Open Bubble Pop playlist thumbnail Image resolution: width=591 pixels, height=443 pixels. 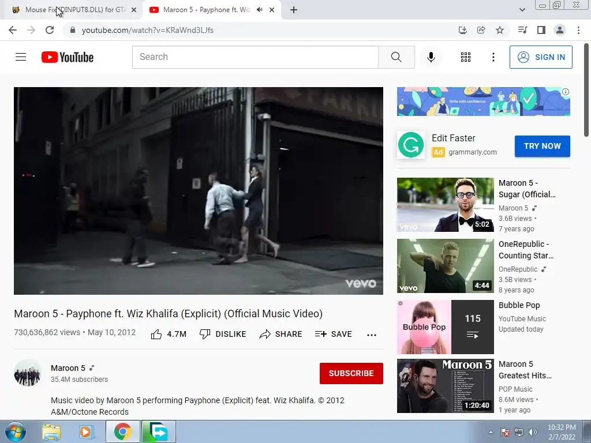coord(445,326)
